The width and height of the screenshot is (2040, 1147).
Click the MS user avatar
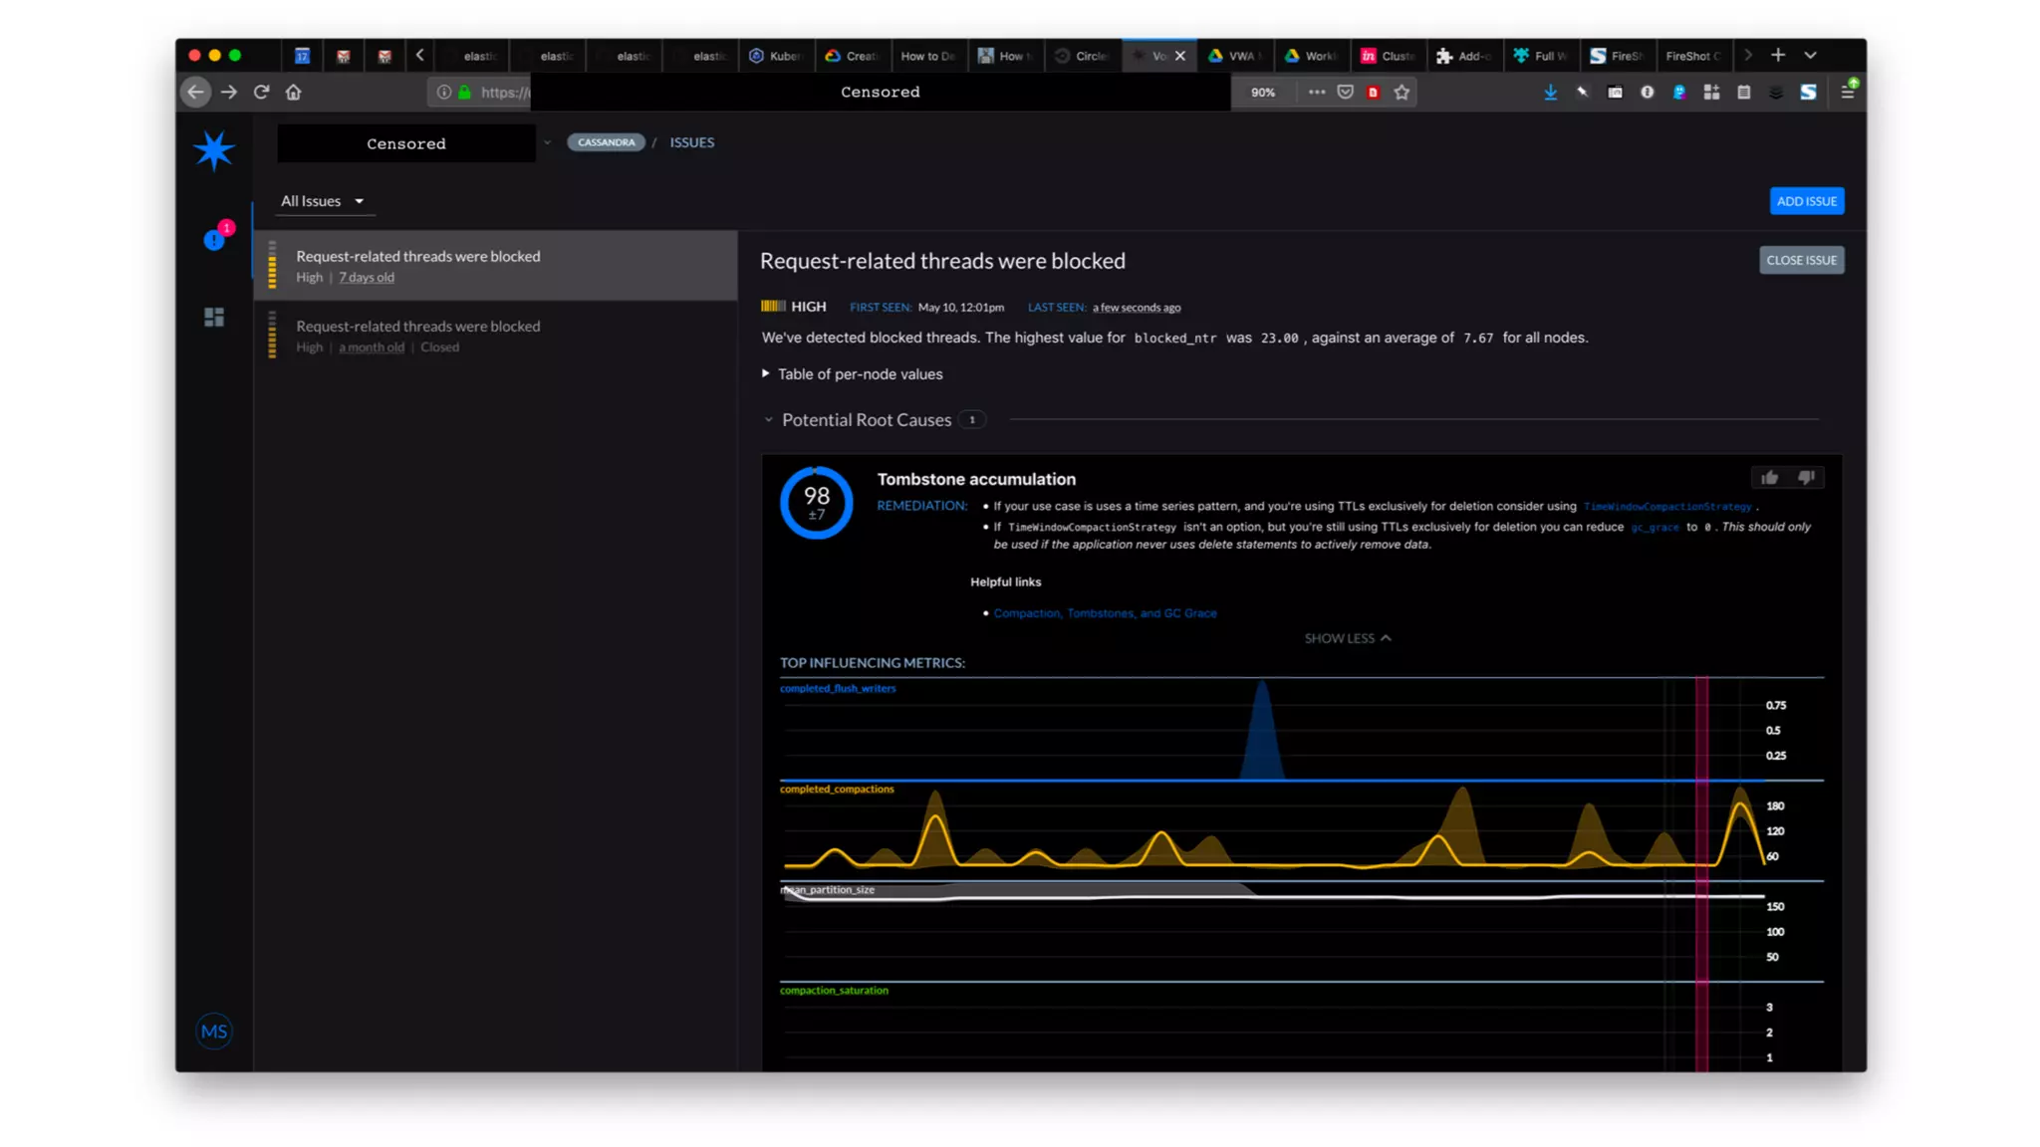click(214, 1032)
